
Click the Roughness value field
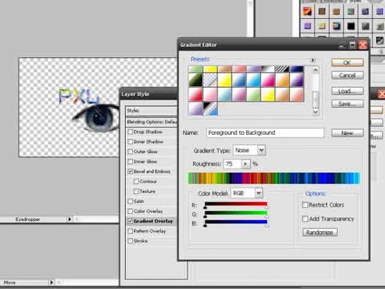pos(232,164)
